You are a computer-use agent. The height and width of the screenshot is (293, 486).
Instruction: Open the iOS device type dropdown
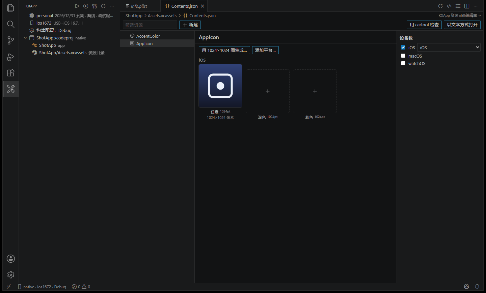coord(449,47)
